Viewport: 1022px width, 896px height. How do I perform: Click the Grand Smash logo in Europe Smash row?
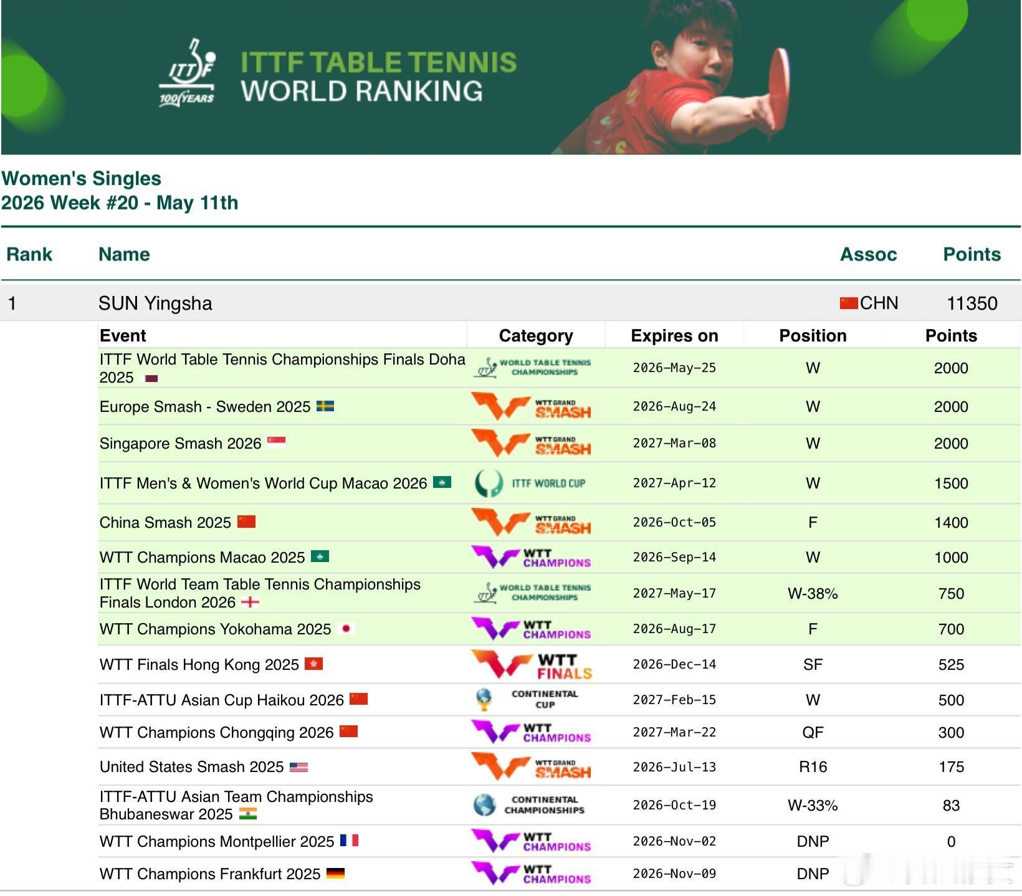click(531, 406)
